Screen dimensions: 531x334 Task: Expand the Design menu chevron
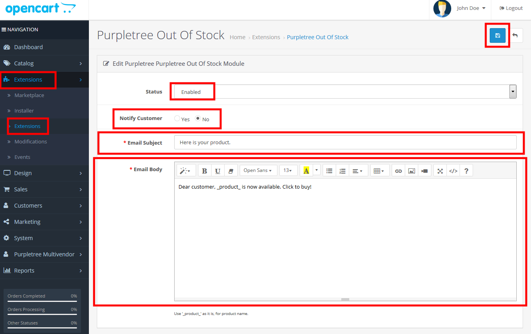(x=81, y=173)
